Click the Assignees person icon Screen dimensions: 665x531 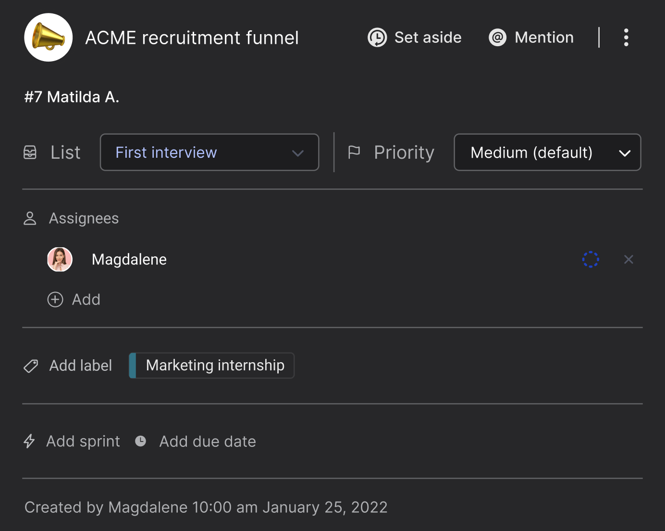click(30, 218)
